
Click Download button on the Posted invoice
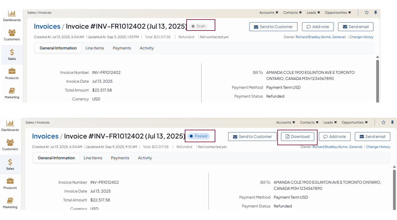297,137
